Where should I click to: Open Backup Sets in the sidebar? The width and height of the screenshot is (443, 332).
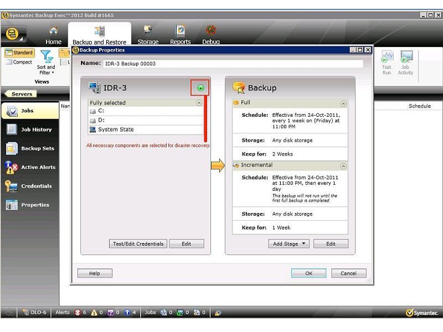[x=30, y=148]
